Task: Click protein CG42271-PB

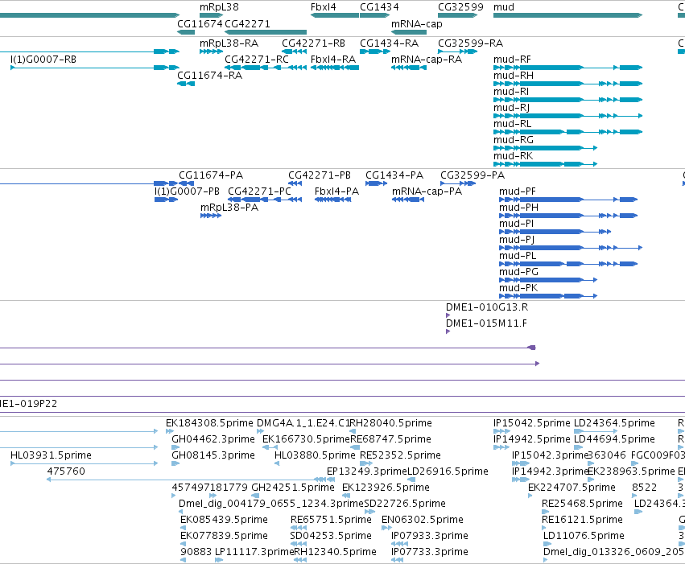Action: click(295, 183)
